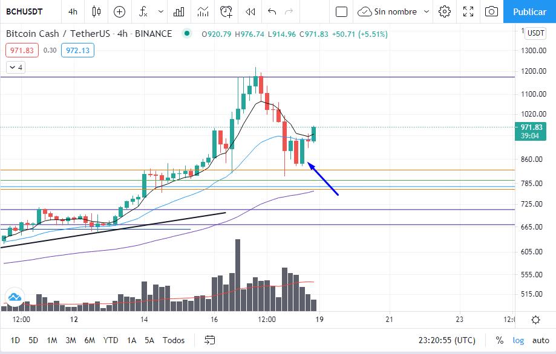Click the Publicar button

[x=530, y=11]
